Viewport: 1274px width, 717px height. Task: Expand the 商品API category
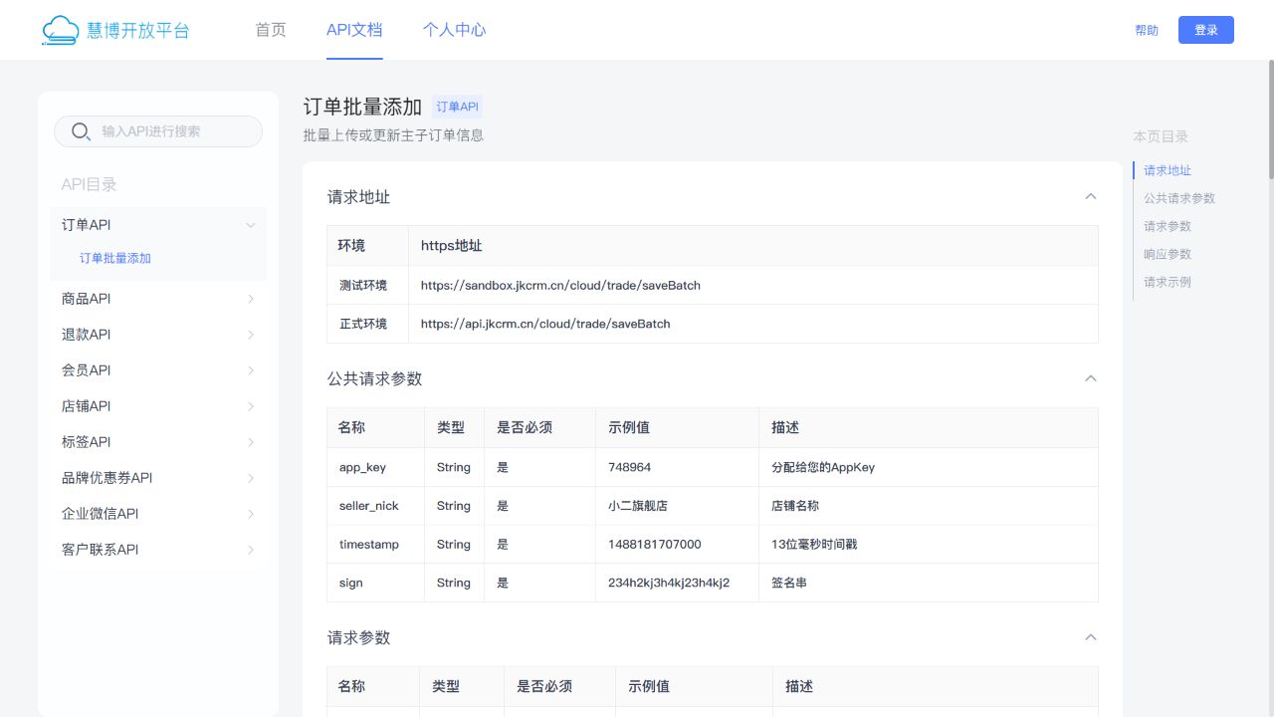coord(158,299)
